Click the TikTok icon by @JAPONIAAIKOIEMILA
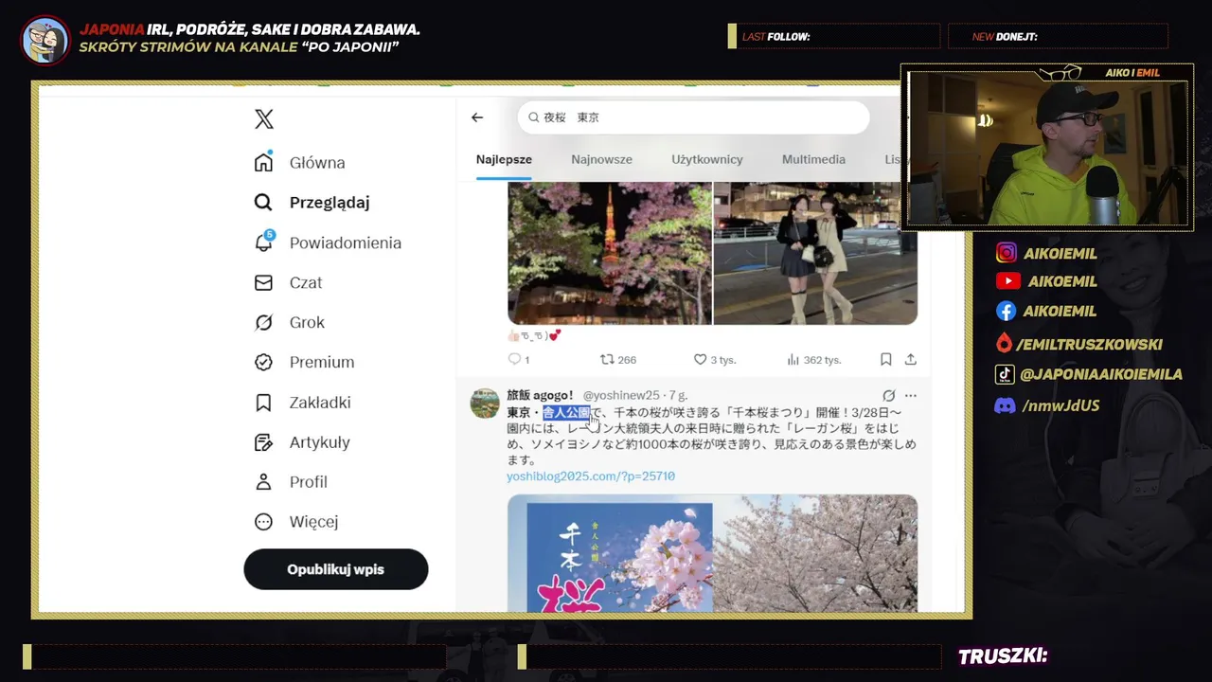This screenshot has height=682, width=1212. (x=1005, y=374)
